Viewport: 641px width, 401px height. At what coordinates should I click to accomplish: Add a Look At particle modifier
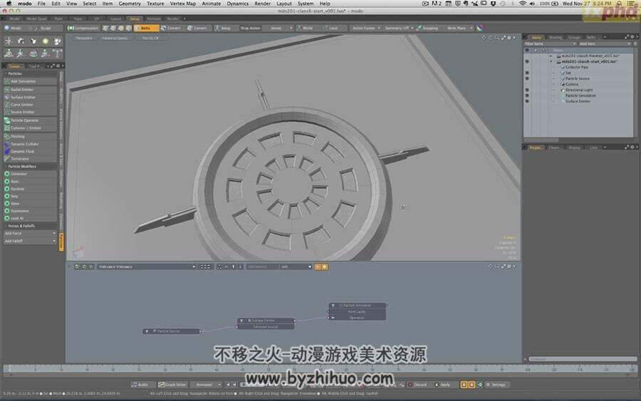tap(30, 218)
